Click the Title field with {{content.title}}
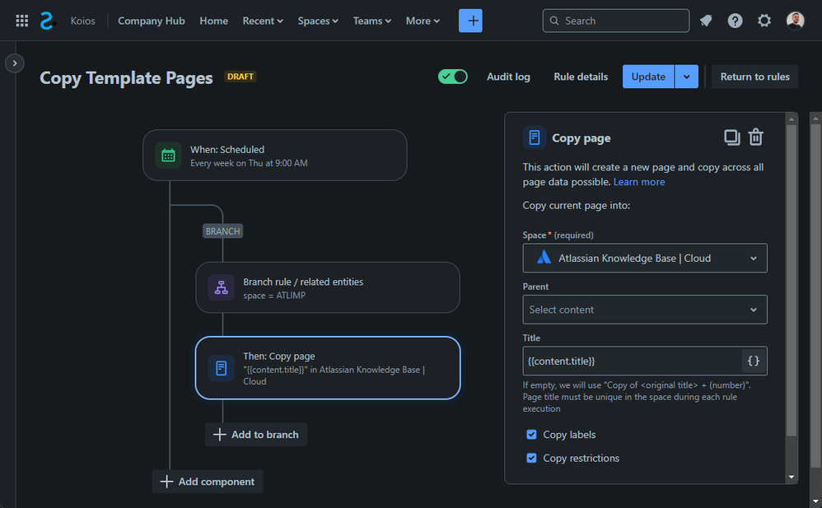 click(x=632, y=361)
